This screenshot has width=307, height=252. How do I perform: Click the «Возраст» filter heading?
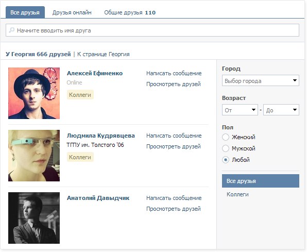click(x=234, y=98)
